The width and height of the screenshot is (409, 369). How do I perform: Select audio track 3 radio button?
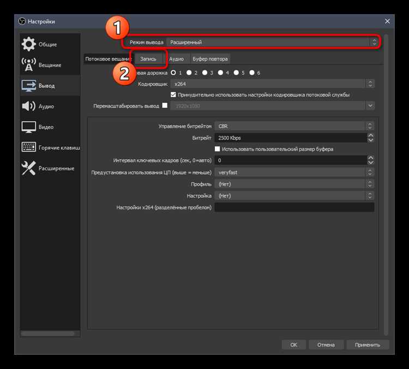(204, 72)
